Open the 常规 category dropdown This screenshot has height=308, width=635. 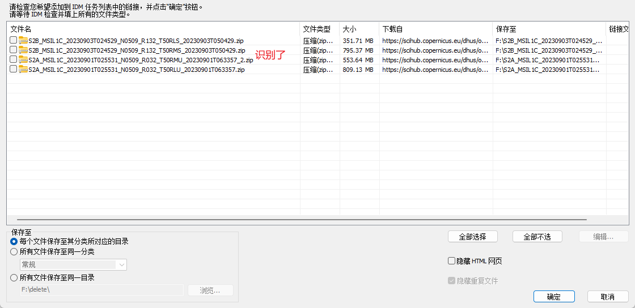[x=73, y=265]
